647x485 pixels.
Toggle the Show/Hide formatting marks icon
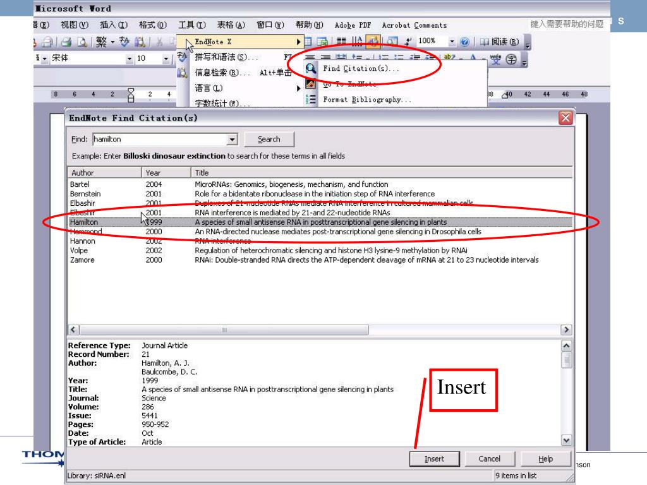(x=408, y=41)
